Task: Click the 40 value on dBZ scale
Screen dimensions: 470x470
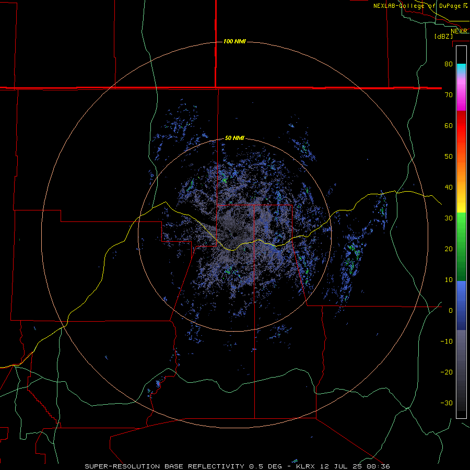Action: tap(449, 187)
